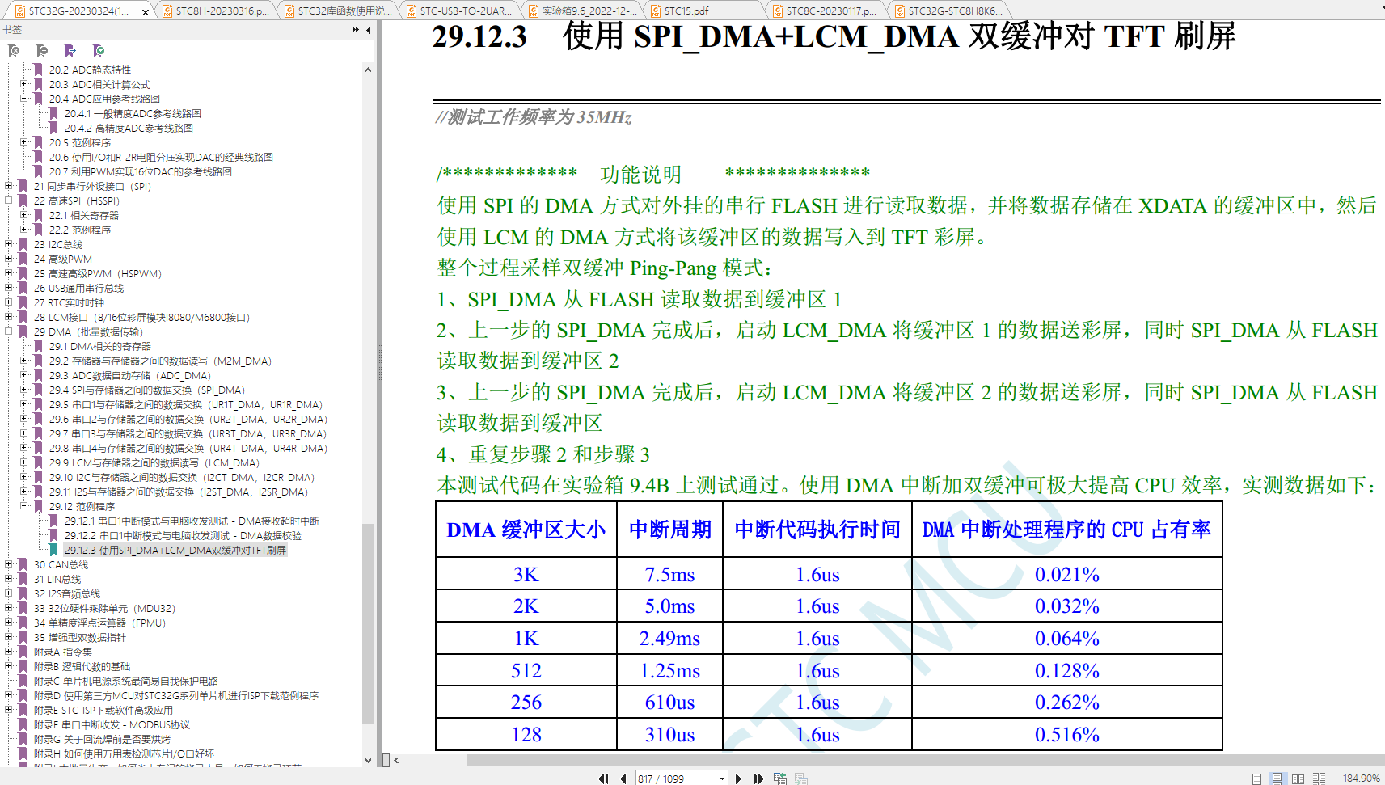Expand the 30 CAN总线 bookmark node
This screenshot has width=1385, height=785.
[9, 564]
